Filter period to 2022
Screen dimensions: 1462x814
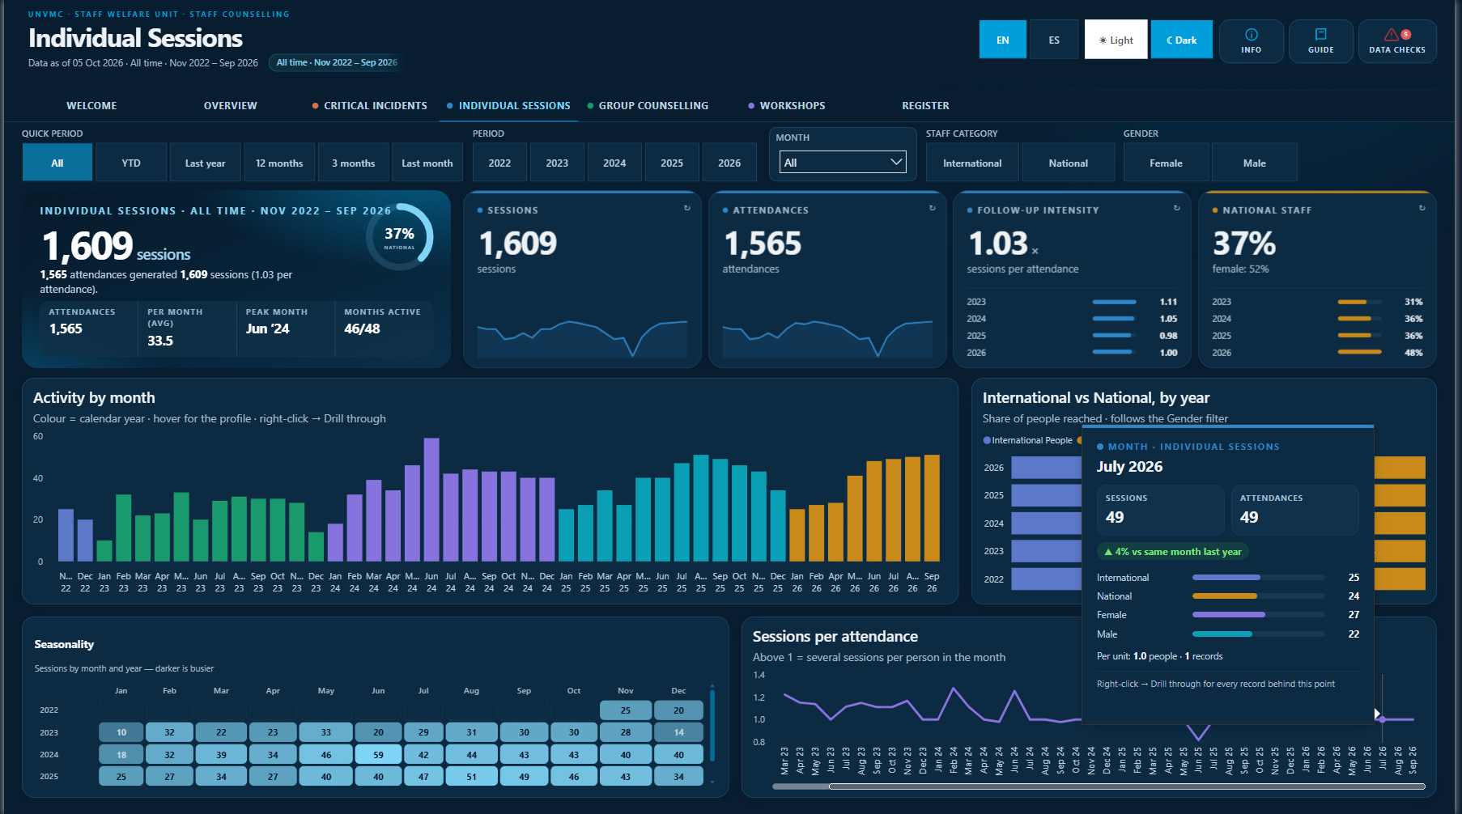tap(499, 163)
